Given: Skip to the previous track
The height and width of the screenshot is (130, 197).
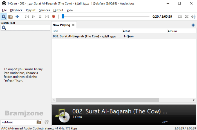Looking at the screenshot, I should click(27, 17).
